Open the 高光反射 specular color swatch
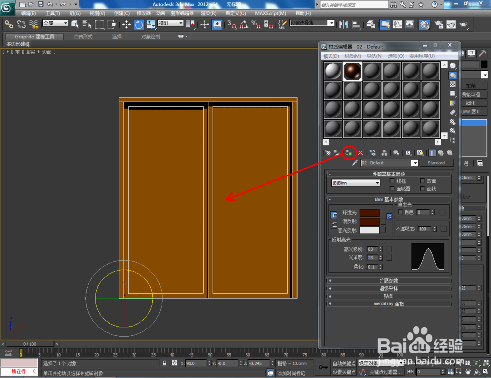The height and width of the screenshot is (378, 491). point(370,230)
